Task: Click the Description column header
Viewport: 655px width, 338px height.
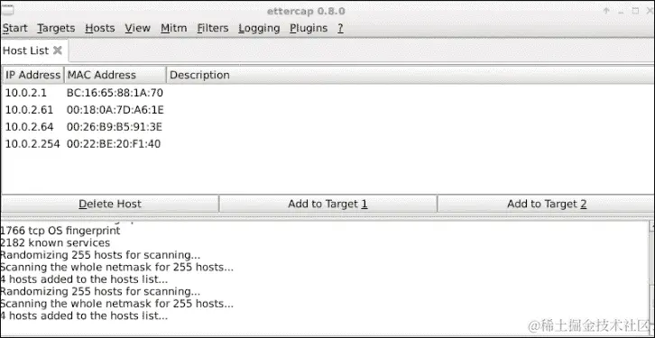Action: point(411,75)
